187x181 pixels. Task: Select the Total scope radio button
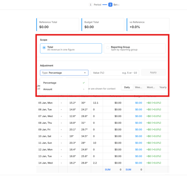point(44,47)
